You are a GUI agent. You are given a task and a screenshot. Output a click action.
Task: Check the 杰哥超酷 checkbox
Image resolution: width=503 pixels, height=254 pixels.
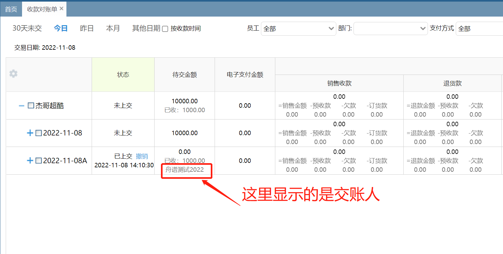click(x=31, y=105)
